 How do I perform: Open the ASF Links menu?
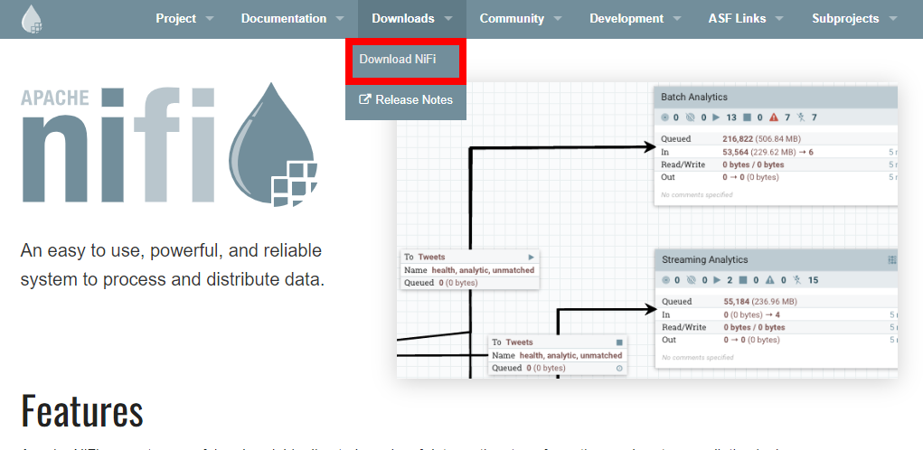click(746, 19)
